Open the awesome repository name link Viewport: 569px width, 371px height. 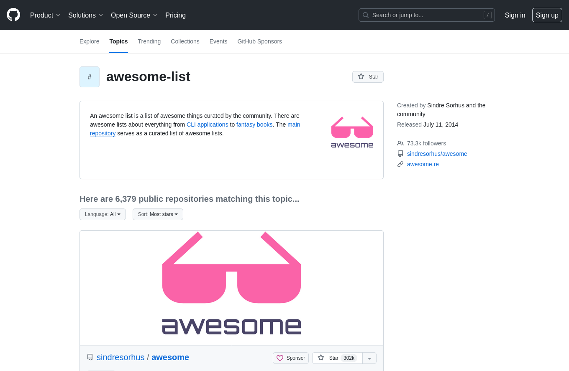pos(170,357)
